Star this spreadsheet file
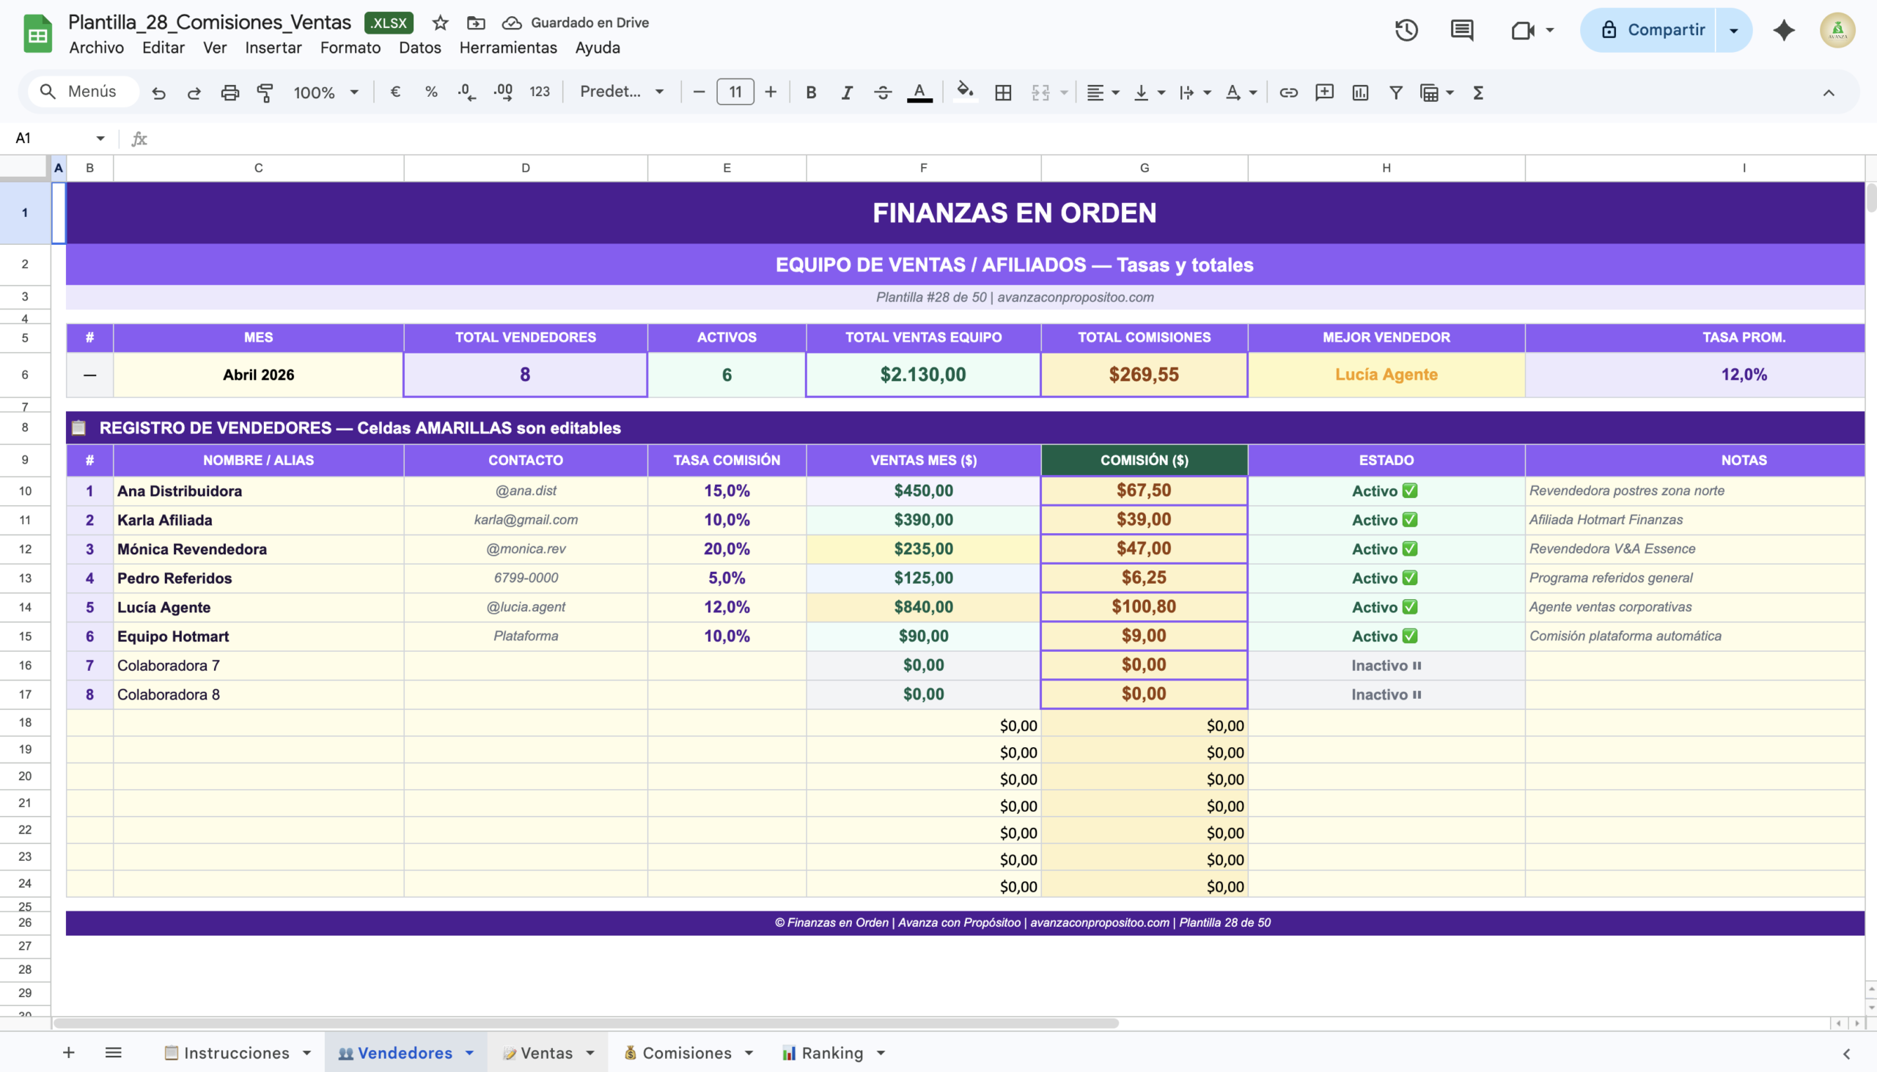 tap(440, 23)
